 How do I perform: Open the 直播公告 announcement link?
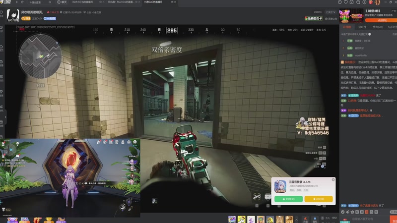click(331, 19)
